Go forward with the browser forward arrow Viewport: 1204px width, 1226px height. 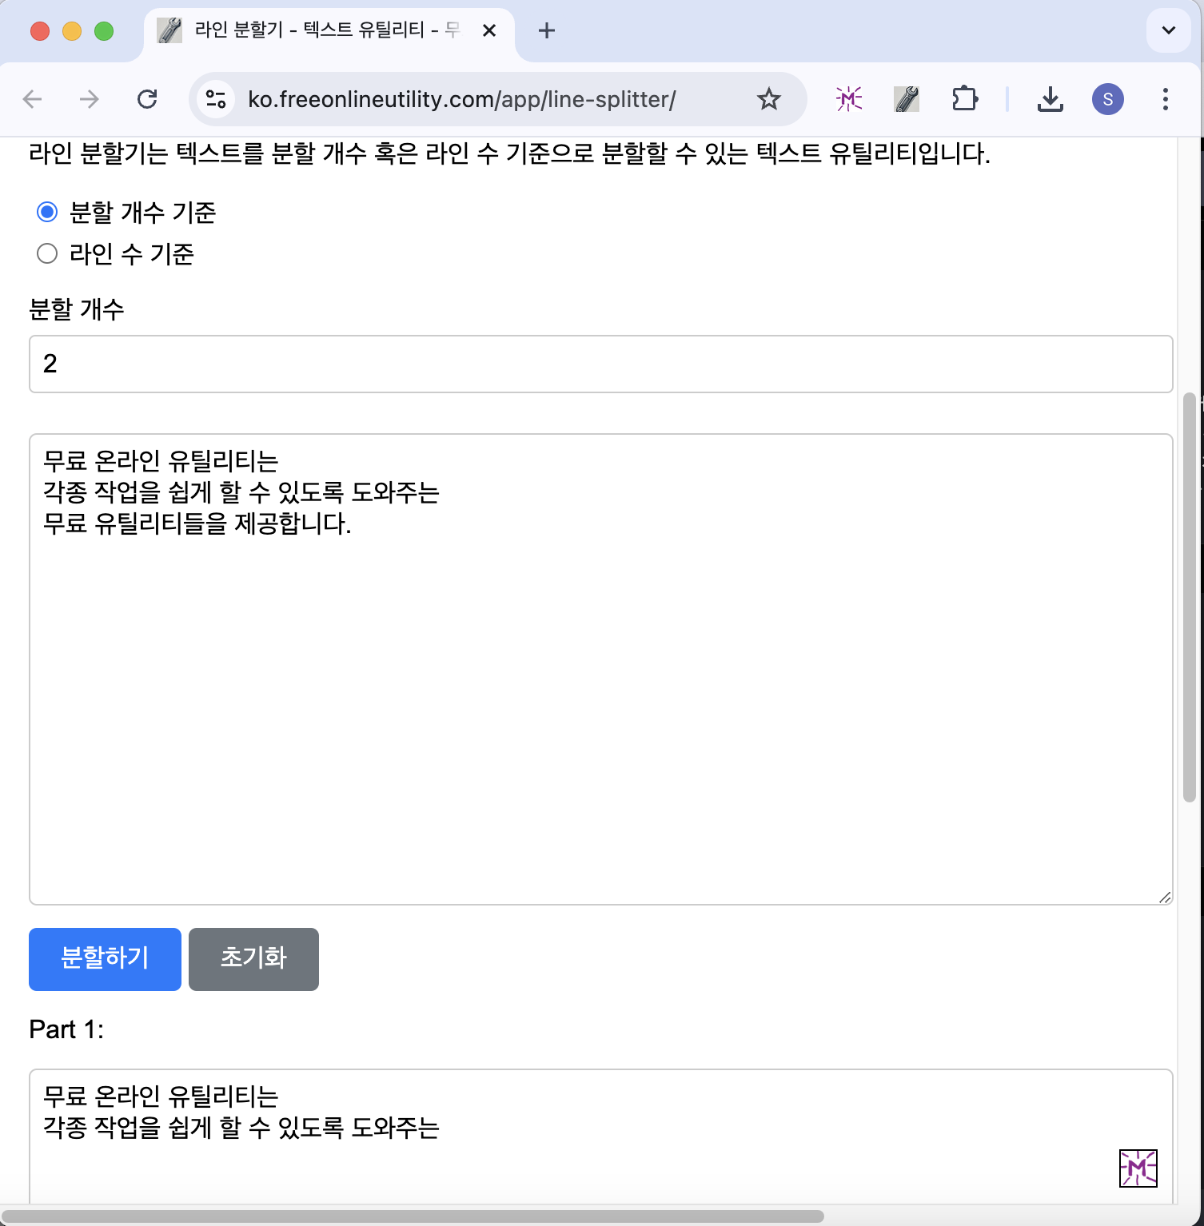coord(90,99)
